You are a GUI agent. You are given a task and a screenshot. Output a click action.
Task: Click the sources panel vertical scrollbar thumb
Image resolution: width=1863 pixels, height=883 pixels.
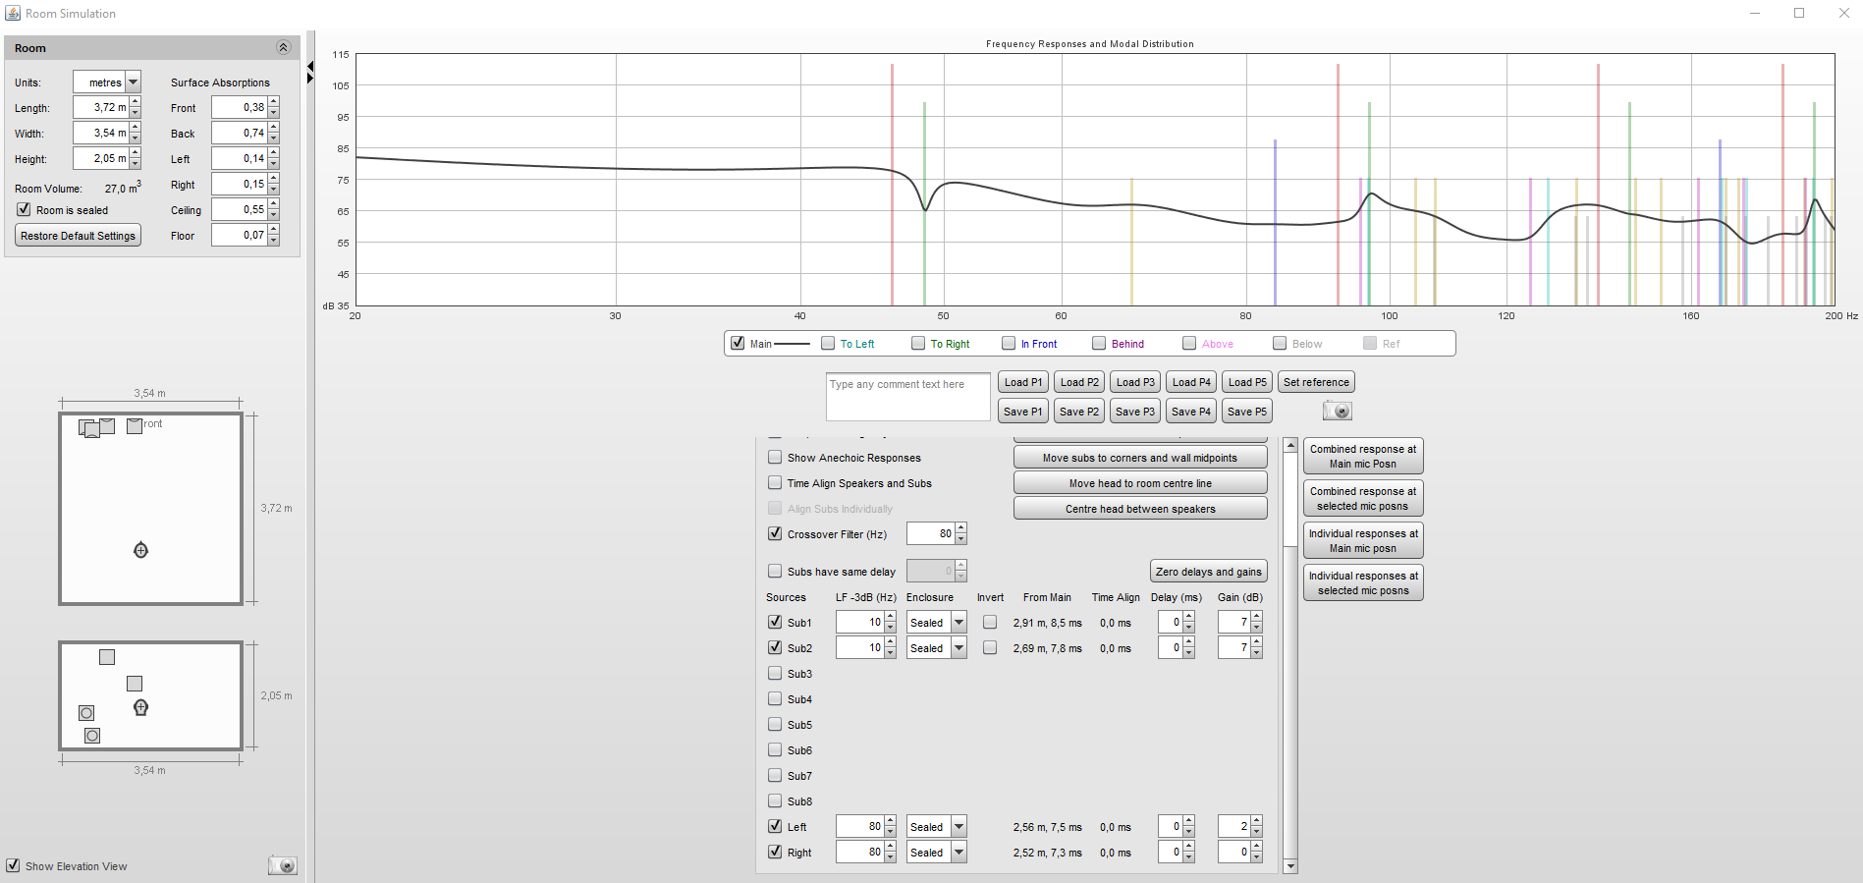click(x=1290, y=500)
